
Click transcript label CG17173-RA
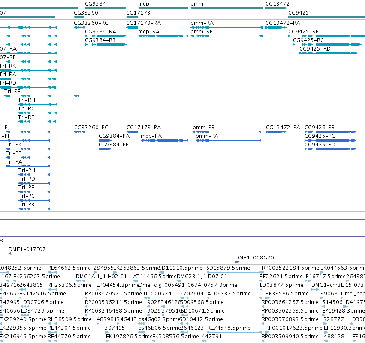coord(143,23)
